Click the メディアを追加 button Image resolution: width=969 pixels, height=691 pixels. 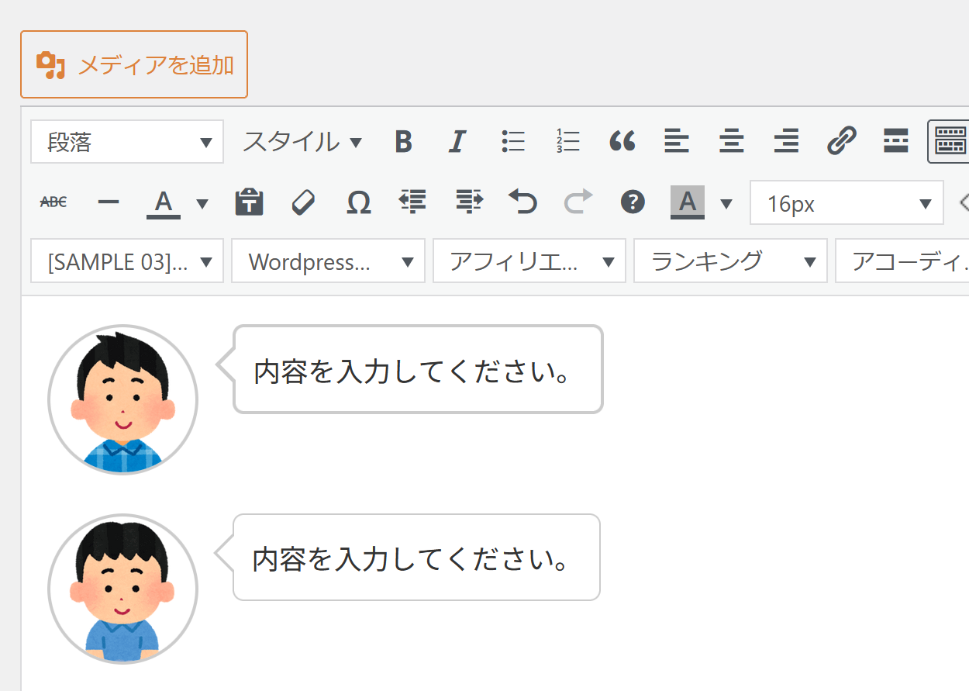point(134,65)
